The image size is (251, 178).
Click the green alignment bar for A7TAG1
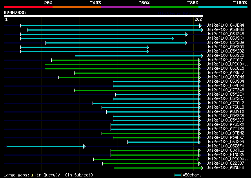[x=126, y=60]
